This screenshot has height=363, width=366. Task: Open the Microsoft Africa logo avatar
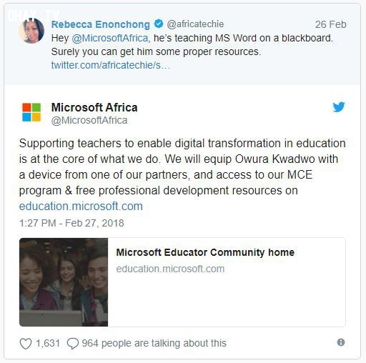(x=31, y=112)
